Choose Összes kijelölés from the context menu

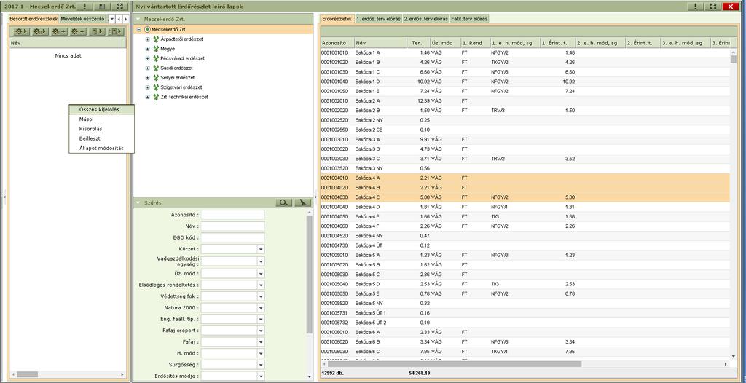pyautogui.click(x=102, y=109)
